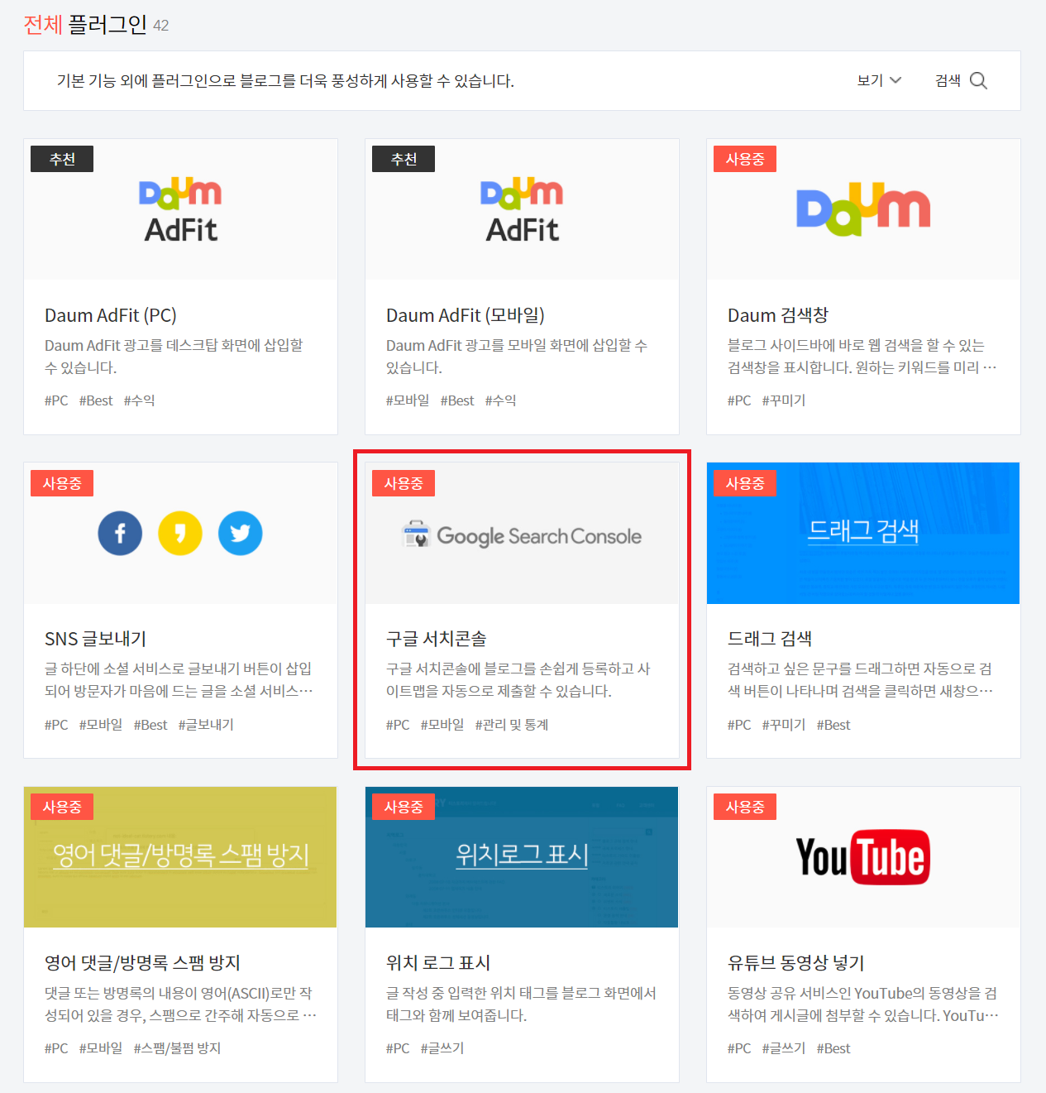Click #PC tag under 위치 로그 표시
Viewport: 1046px width, 1093px height.
pos(398,1048)
